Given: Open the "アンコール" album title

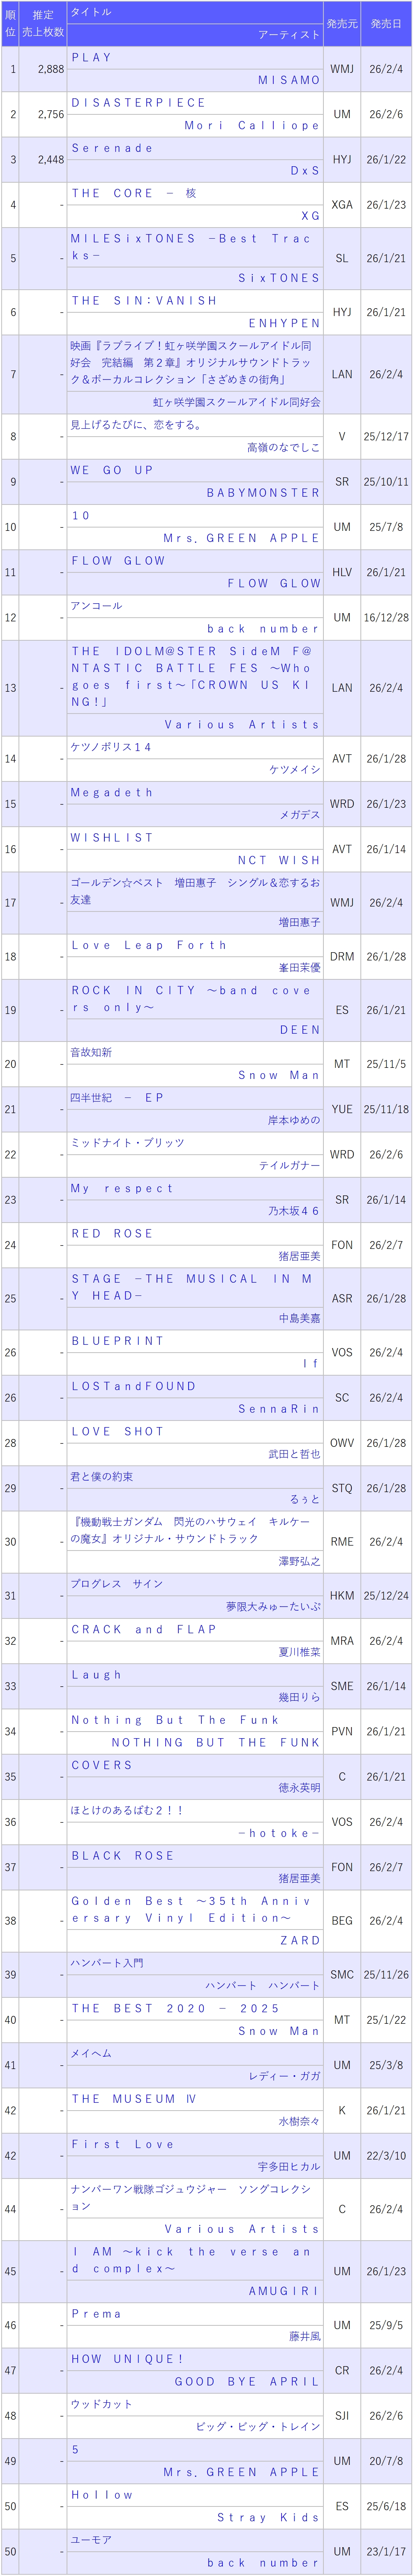Looking at the screenshot, I should pos(97,606).
